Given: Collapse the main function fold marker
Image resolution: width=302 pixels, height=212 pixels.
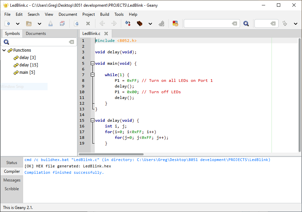Looking at the screenshot, I should point(93,63).
